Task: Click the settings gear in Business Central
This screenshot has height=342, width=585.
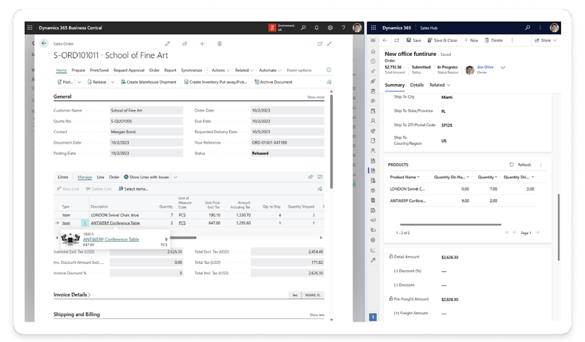Action: pos(330,28)
